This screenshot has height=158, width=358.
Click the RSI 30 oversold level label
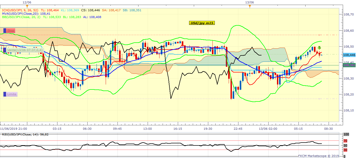(345, 150)
